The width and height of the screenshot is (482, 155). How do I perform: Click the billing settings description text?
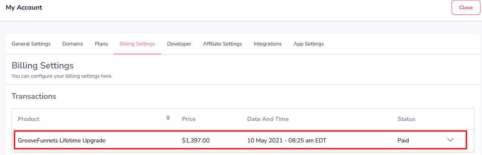pyautogui.click(x=62, y=76)
